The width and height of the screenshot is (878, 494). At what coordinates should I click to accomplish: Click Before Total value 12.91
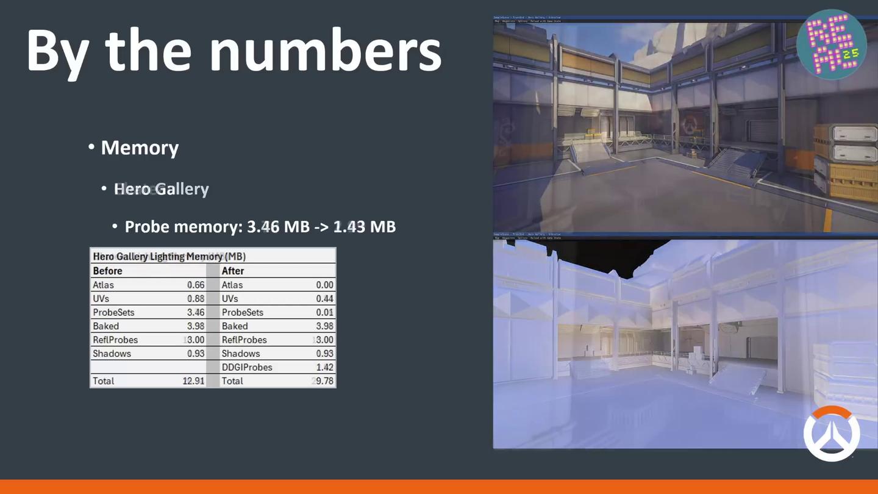(193, 381)
